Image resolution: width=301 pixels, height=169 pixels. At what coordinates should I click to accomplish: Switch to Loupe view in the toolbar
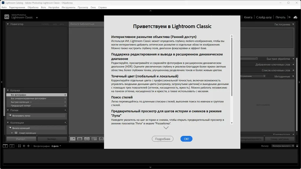[x=80, y=139]
